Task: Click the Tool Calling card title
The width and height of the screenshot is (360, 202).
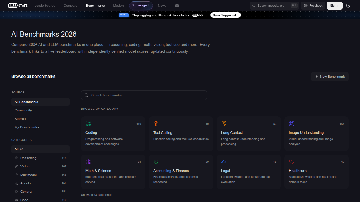Action: pyautogui.click(x=163, y=133)
